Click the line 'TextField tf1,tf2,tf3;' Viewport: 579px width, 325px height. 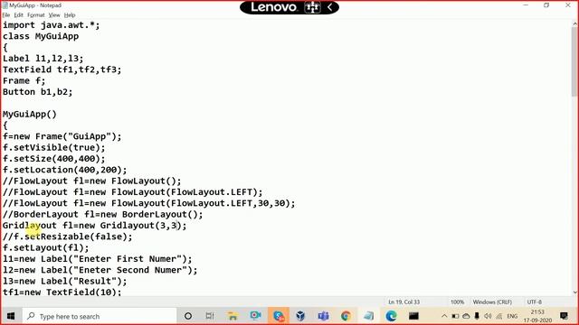(62, 70)
